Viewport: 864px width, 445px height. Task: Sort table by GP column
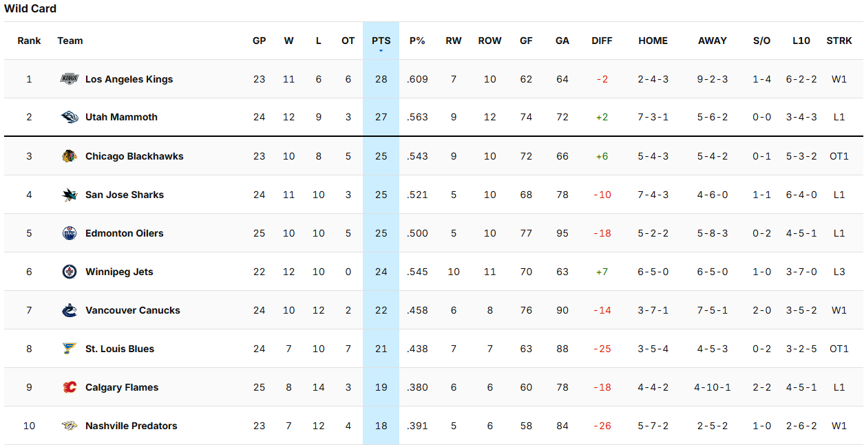coord(259,41)
